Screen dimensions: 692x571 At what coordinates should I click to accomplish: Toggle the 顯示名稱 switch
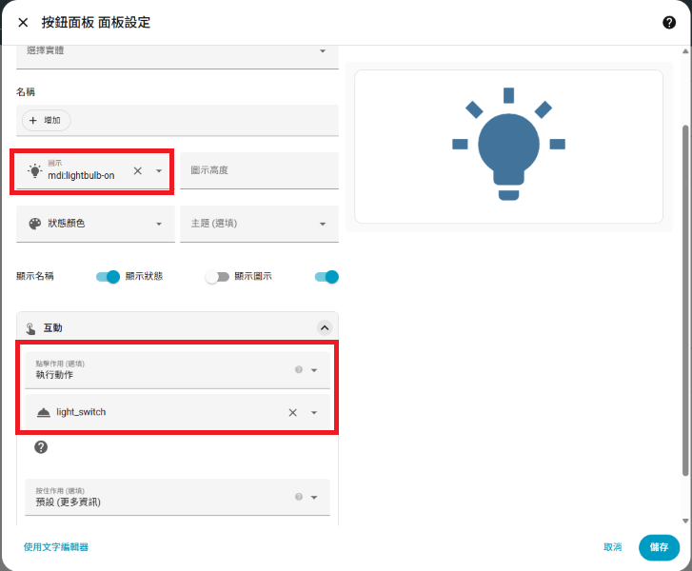[x=109, y=277]
